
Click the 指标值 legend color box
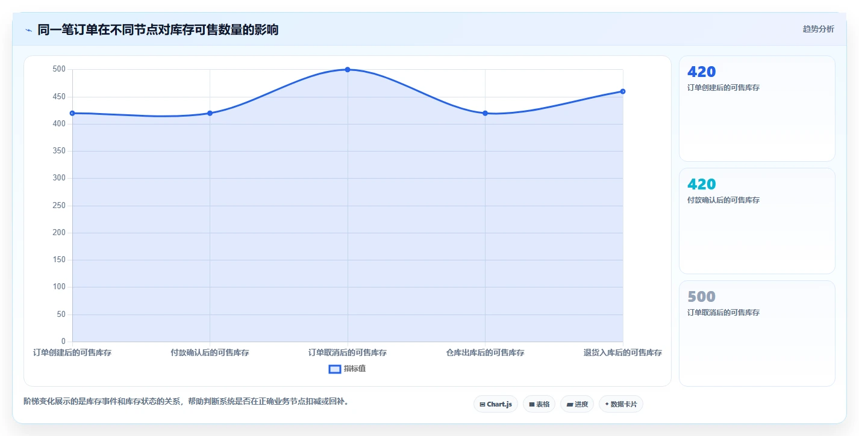tap(335, 369)
